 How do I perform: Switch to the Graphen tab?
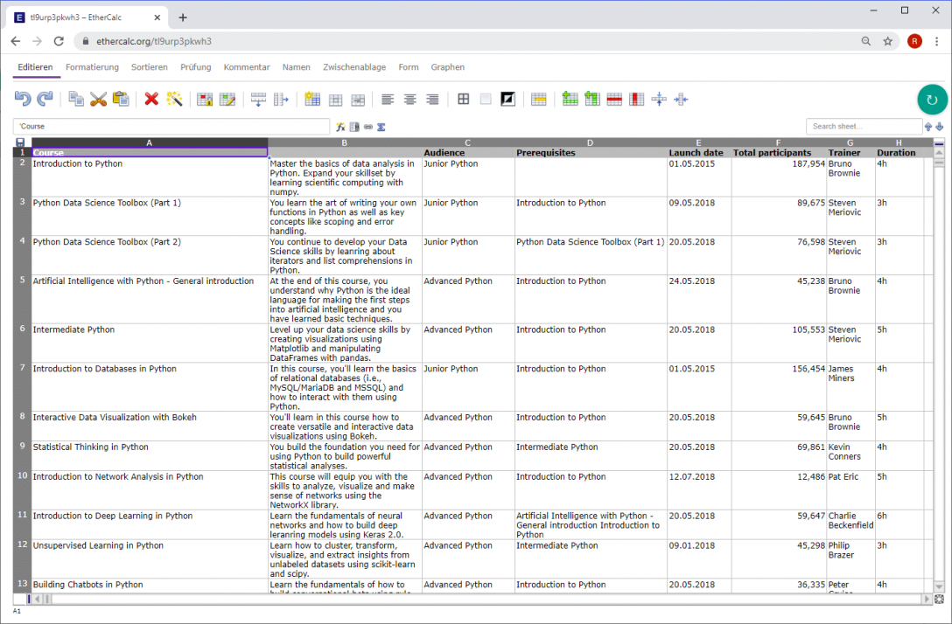[x=447, y=67]
